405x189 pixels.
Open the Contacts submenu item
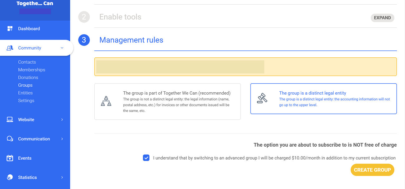coord(27,62)
